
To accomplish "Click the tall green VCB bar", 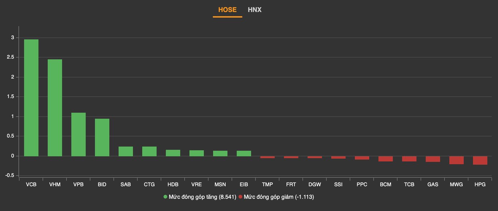I will (x=31, y=98).
